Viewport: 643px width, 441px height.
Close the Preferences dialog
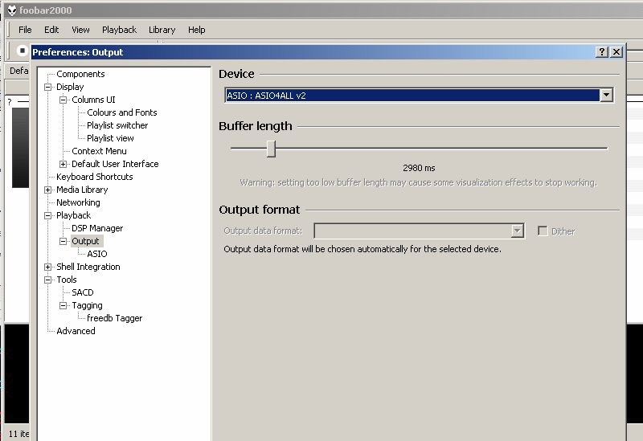point(616,51)
